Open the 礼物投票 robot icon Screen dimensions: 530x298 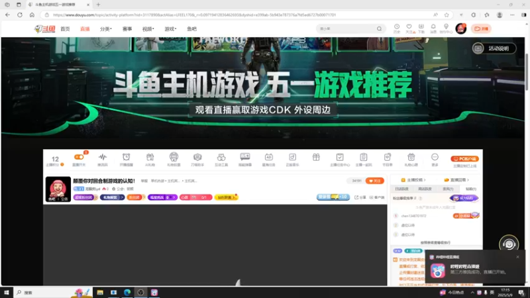pyautogui.click(x=174, y=157)
